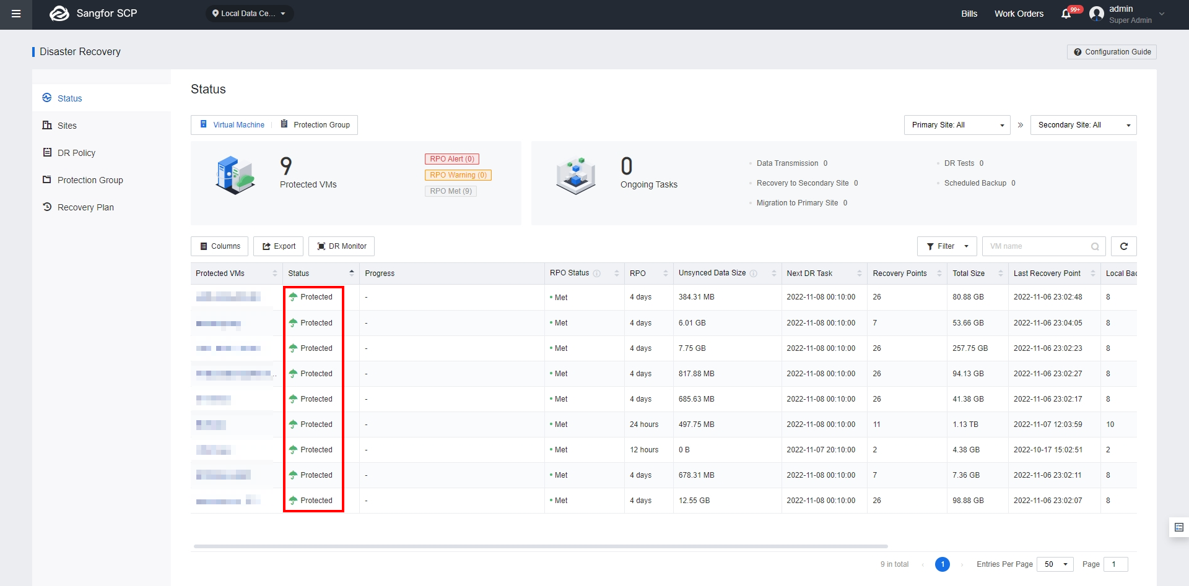Open the Configuration Guide link
The height and width of the screenshot is (586, 1189).
click(x=1112, y=52)
